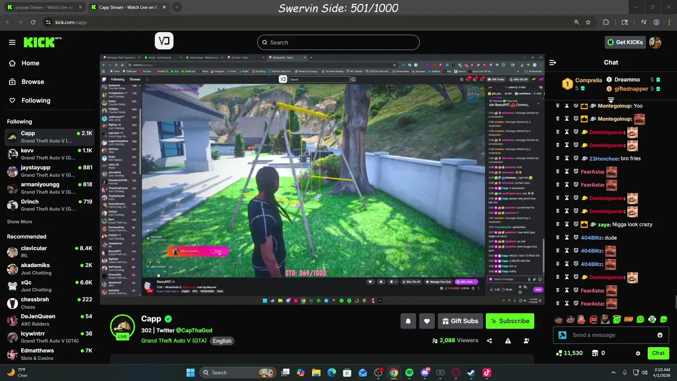The height and width of the screenshot is (381, 677).
Task: Open Windows Start menu
Action: click(190, 373)
